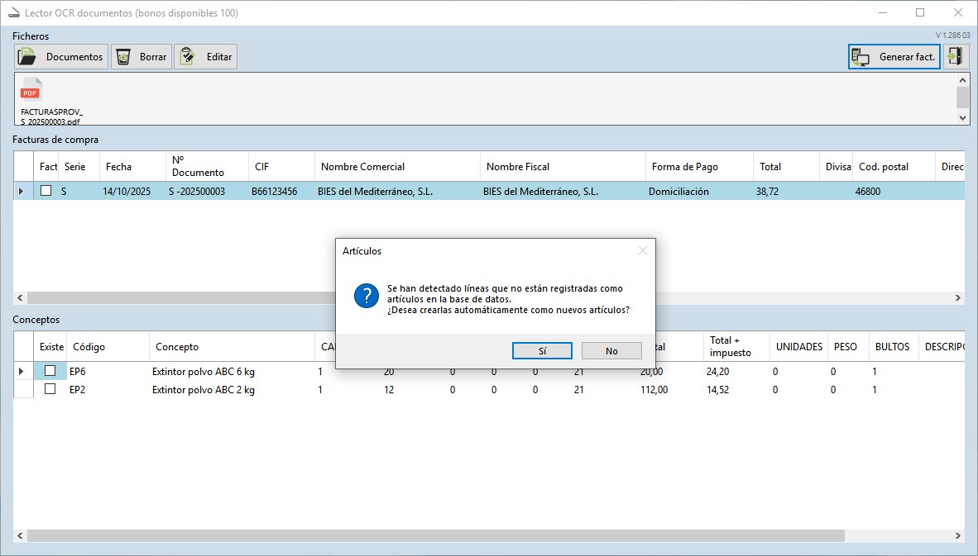
Task: Click the Nombre Fiscal column header
Action: [x=563, y=166]
